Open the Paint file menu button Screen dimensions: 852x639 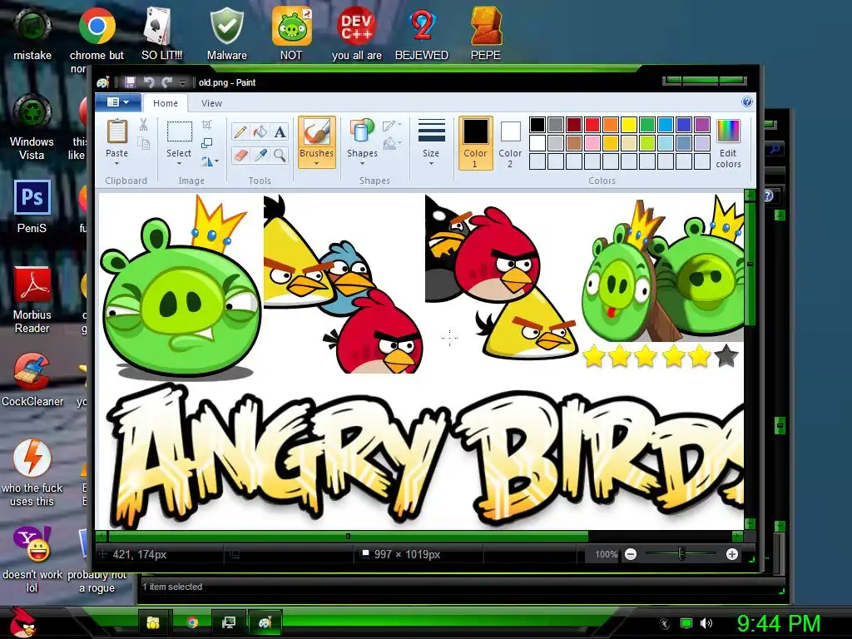coord(118,102)
